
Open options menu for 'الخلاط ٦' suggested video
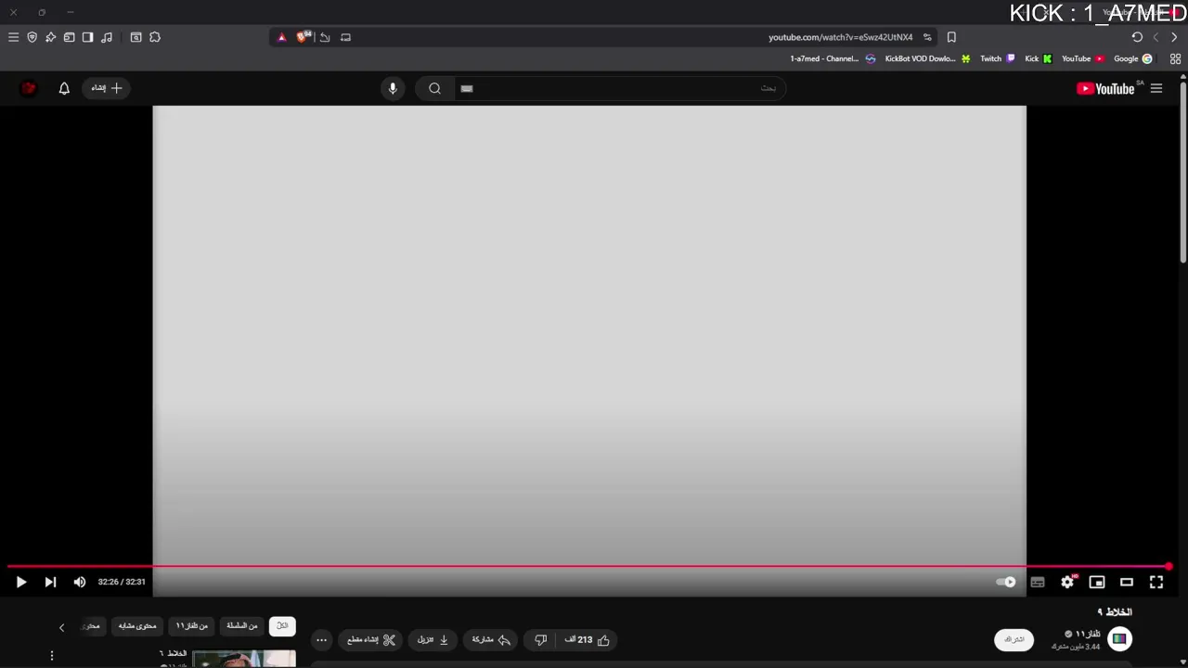click(x=52, y=656)
